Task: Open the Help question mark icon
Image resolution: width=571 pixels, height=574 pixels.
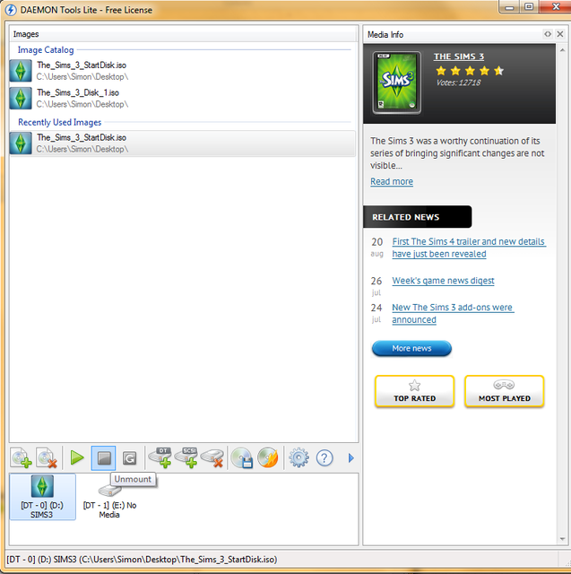Action: [324, 458]
